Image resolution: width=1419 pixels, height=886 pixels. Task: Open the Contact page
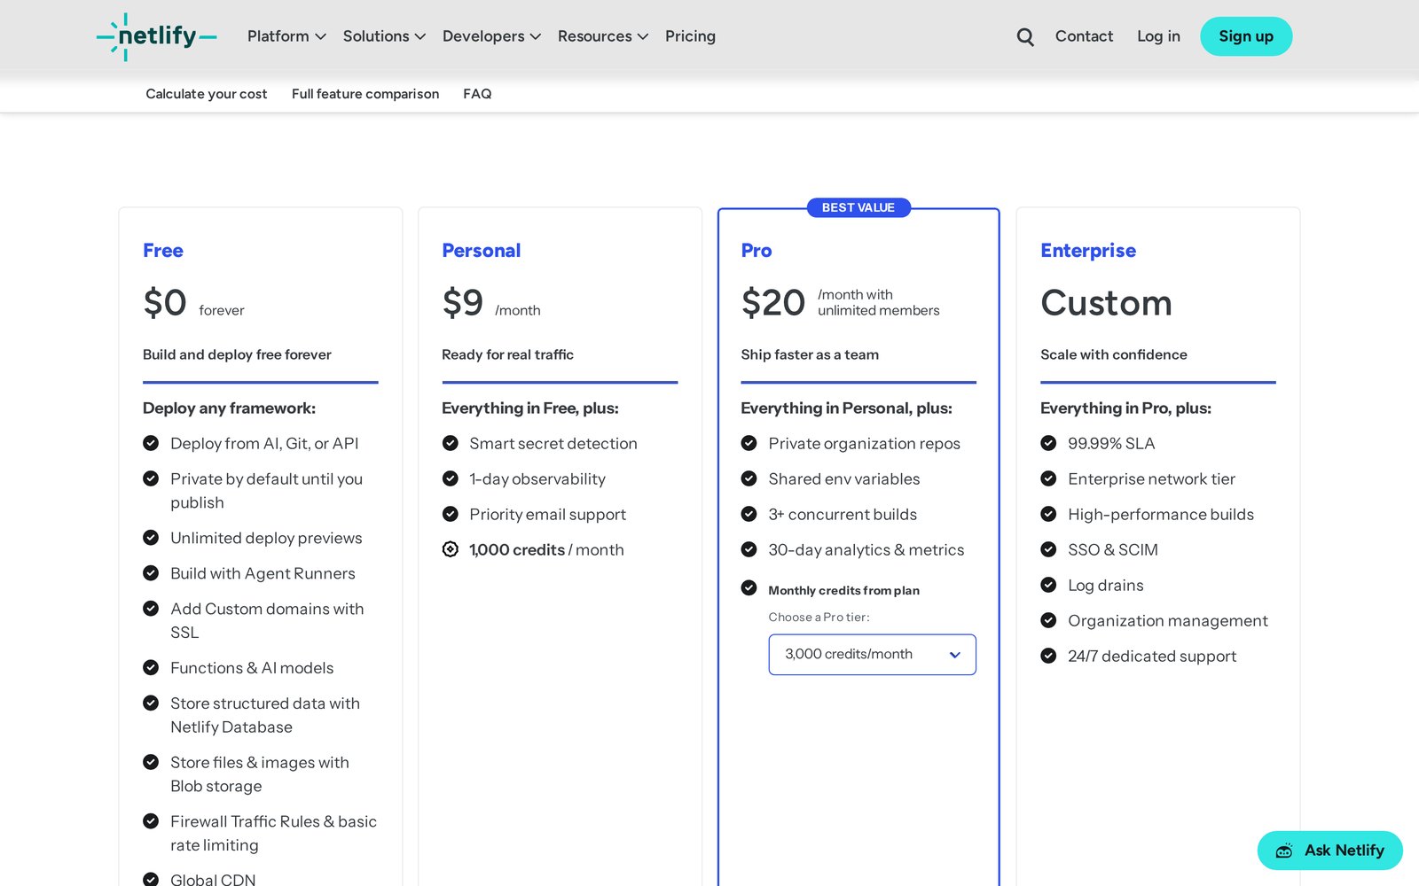(x=1084, y=36)
